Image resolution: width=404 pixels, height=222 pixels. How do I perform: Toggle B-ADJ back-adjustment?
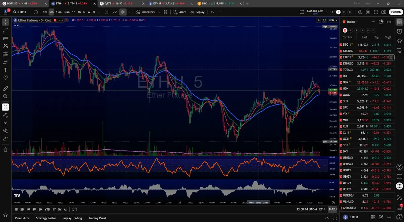point(332,209)
